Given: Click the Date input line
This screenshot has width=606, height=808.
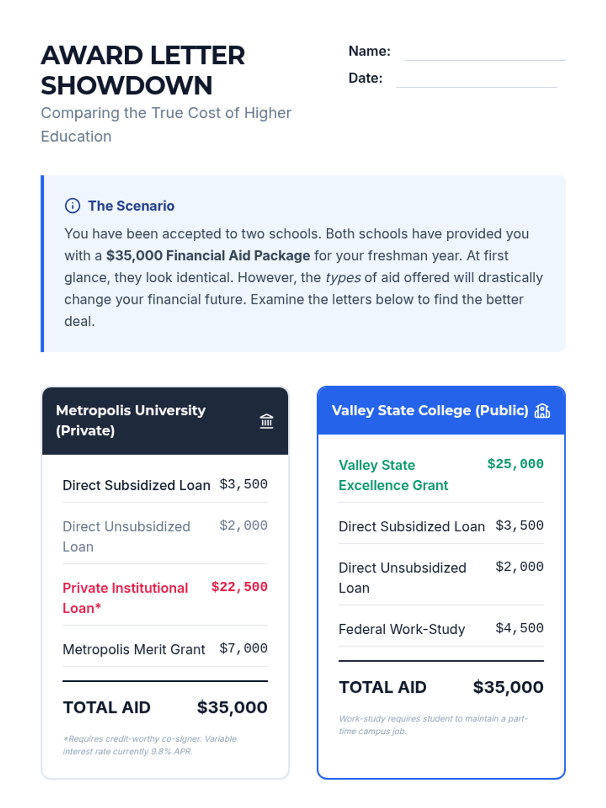Looking at the screenshot, I should pyautogui.click(x=476, y=79).
